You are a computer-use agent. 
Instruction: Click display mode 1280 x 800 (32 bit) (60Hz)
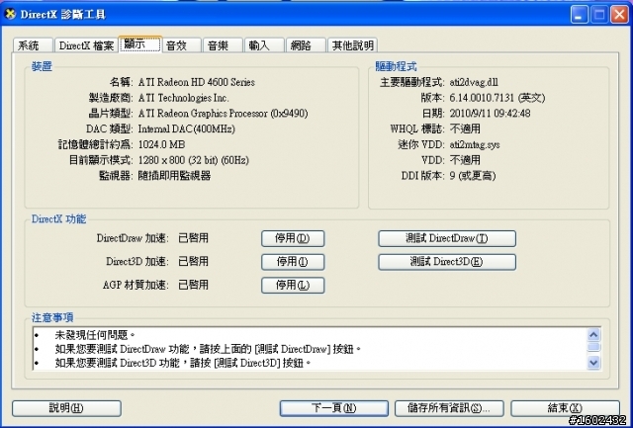coord(194,160)
